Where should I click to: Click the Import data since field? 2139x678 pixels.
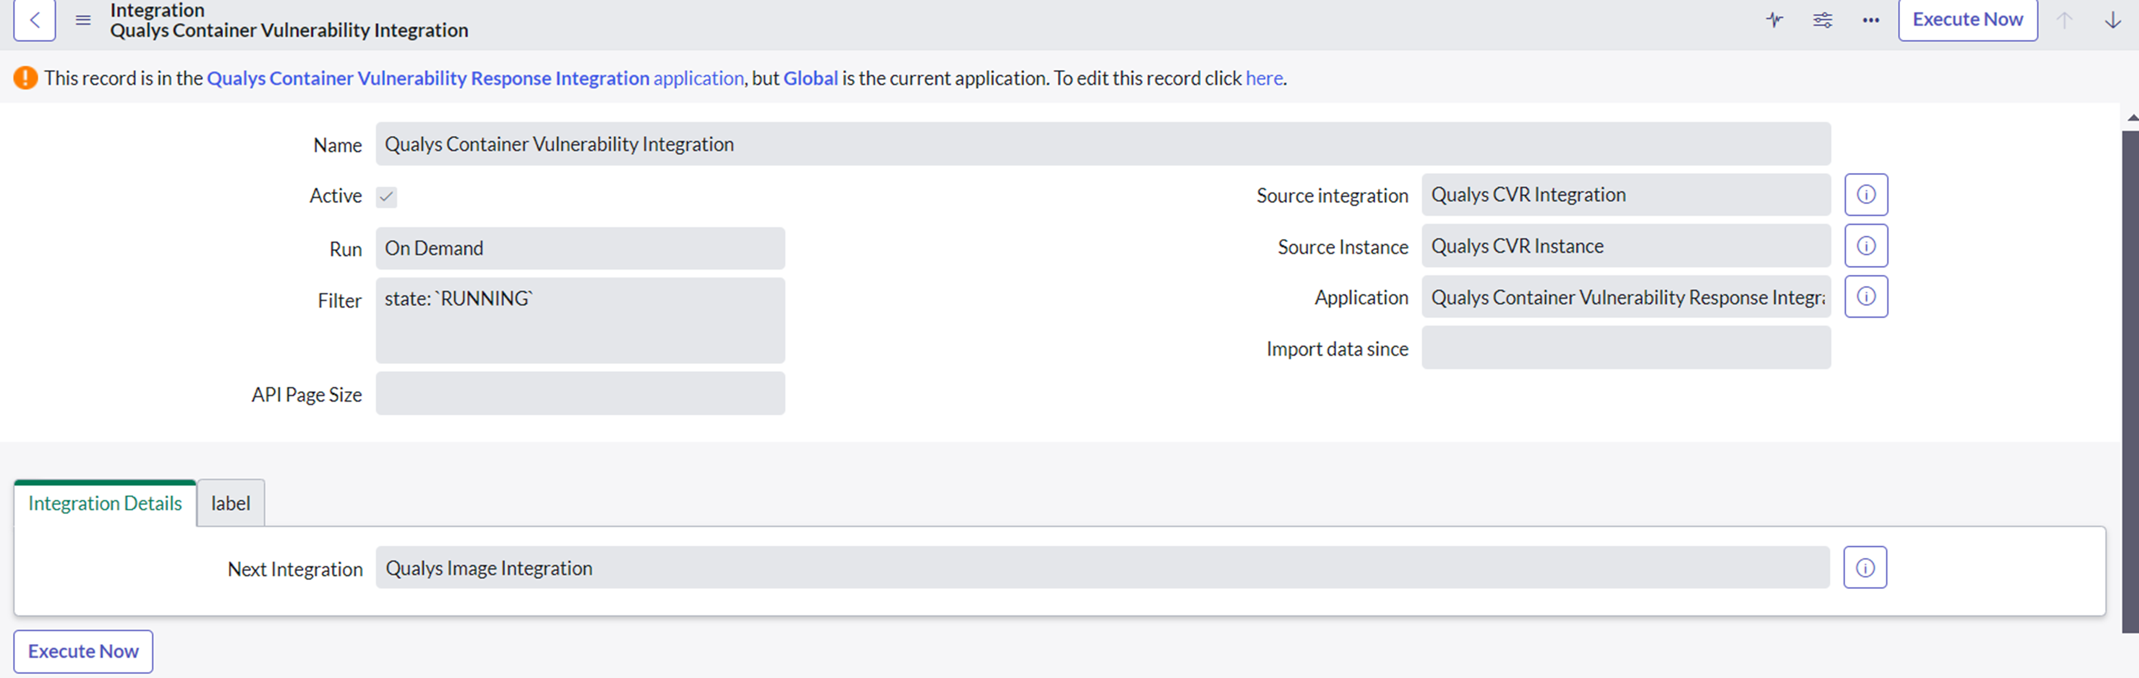pos(1626,348)
